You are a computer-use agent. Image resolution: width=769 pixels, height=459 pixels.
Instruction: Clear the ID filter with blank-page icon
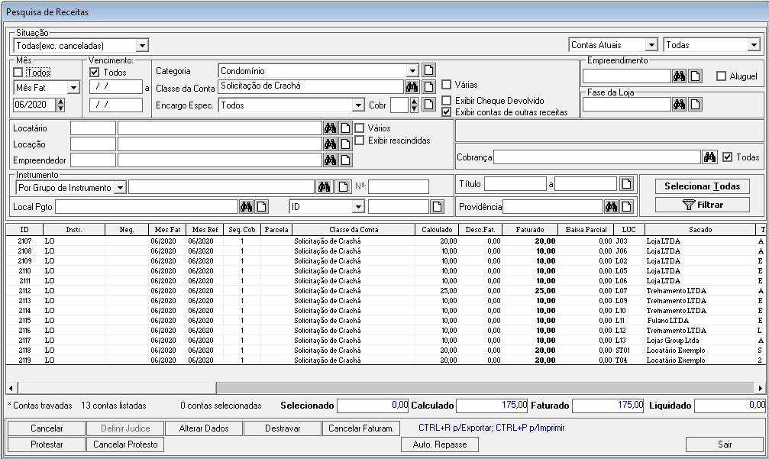pyautogui.click(x=437, y=206)
